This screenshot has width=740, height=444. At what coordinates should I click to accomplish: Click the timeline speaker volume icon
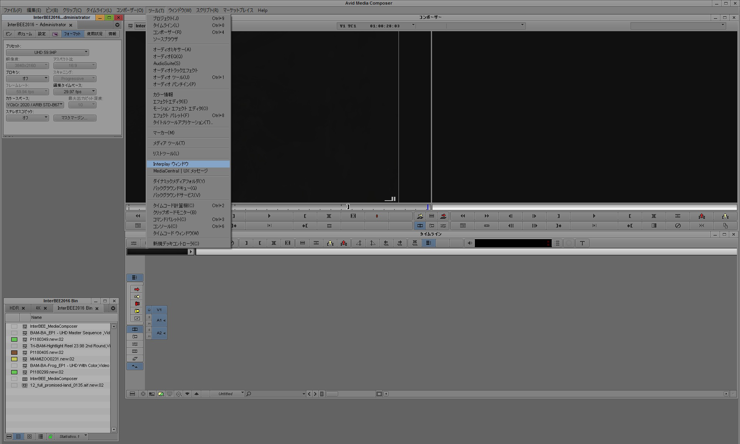pos(469,243)
